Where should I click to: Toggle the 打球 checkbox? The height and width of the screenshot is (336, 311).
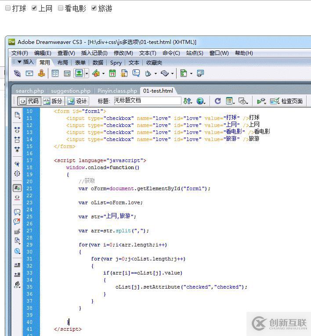pyautogui.click(x=8, y=8)
